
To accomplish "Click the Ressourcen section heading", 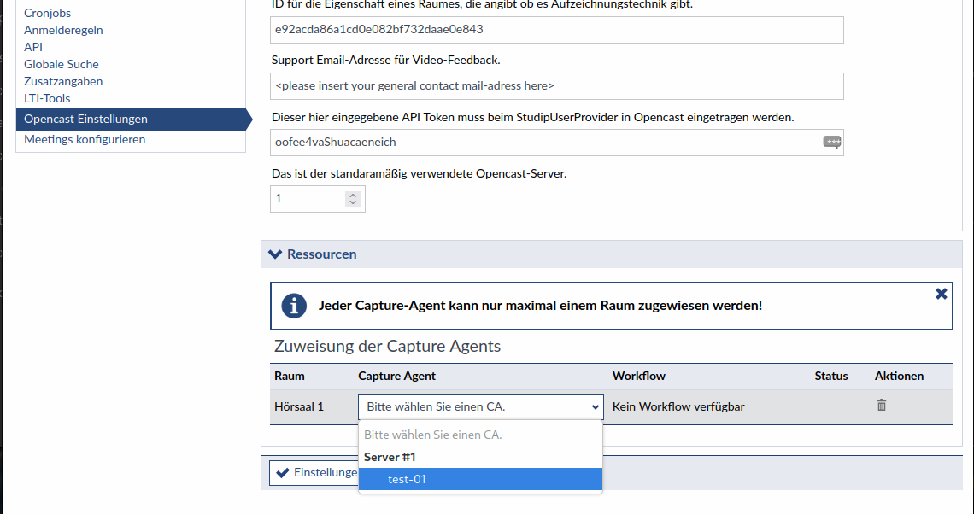I will click(322, 254).
